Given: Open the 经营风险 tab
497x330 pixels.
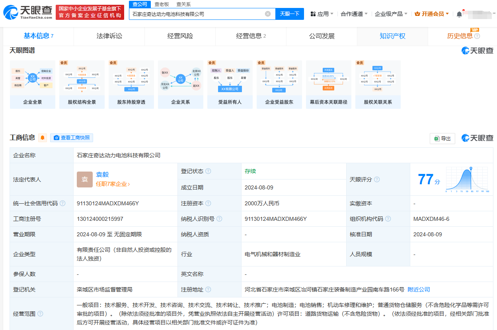Looking at the screenshot, I should 180,36.
